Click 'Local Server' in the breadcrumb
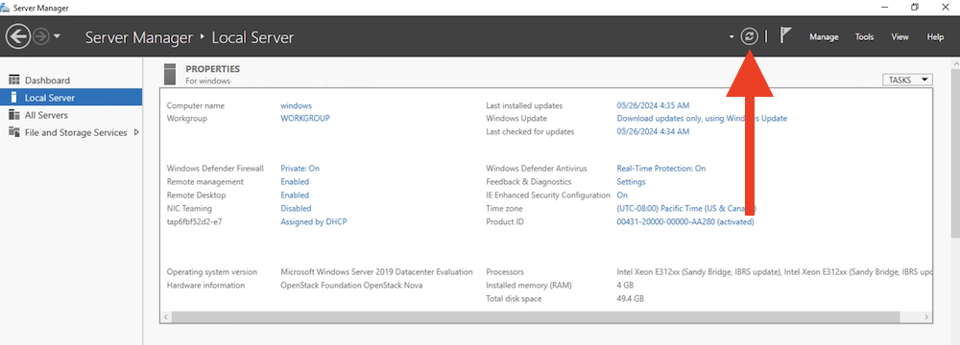960x345 pixels. (252, 37)
